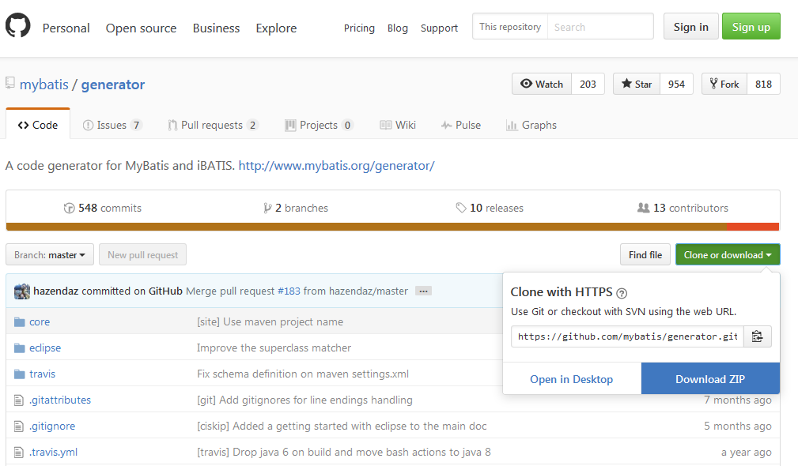This screenshot has width=798, height=466.
Task: Open the .travis.yml file name
Action: pyautogui.click(x=54, y=453)
